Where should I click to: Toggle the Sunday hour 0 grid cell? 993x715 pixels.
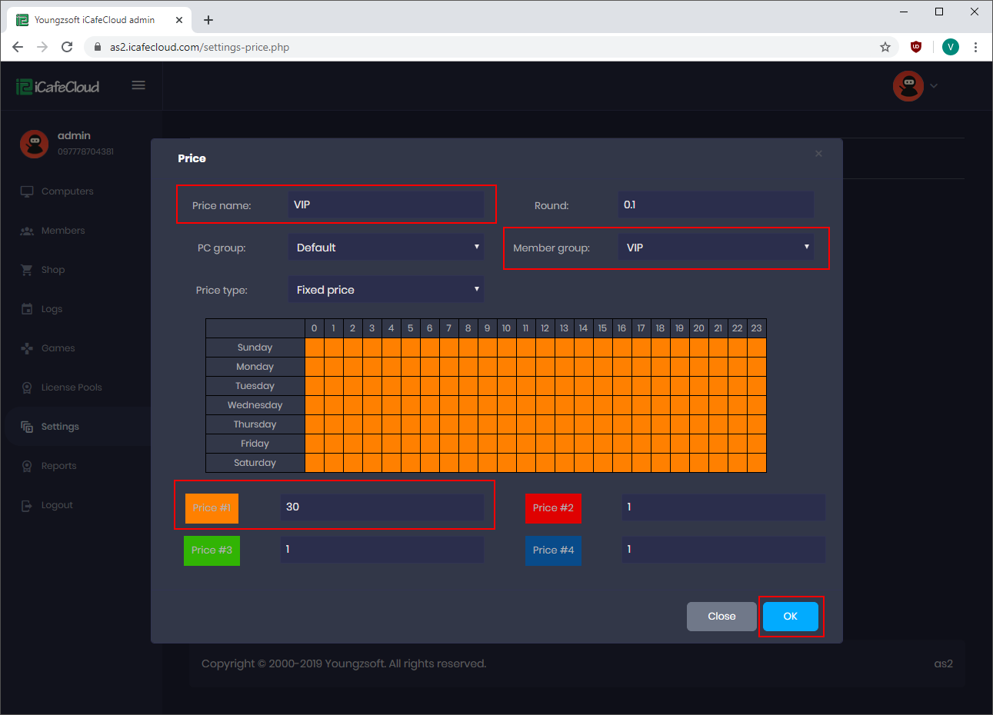(x=315, y=348)
